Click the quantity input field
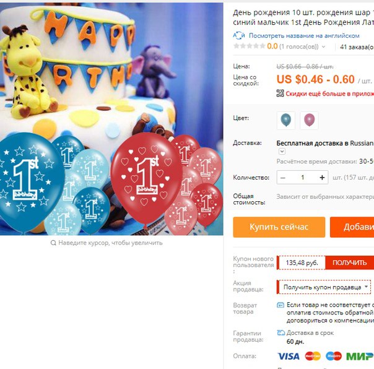 pos(302,178)
